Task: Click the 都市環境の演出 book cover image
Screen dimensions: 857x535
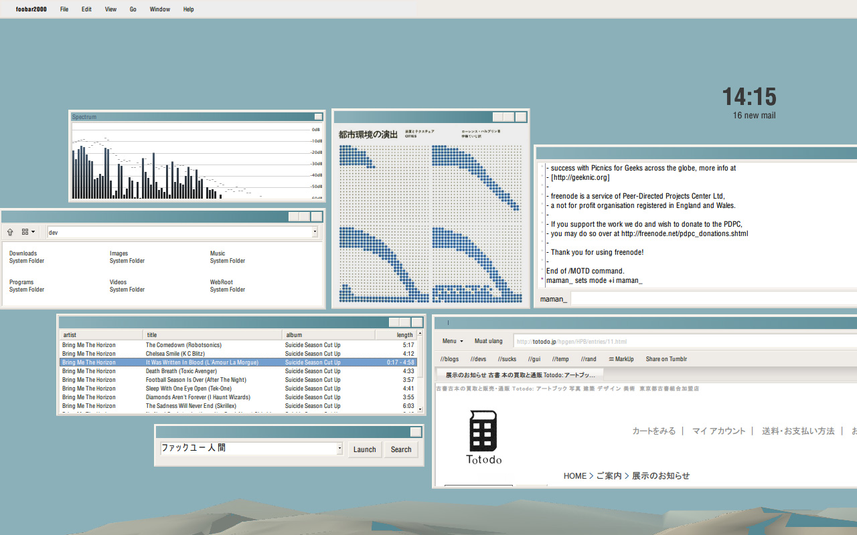Action: pyautogui.click(x=431, y=215)
